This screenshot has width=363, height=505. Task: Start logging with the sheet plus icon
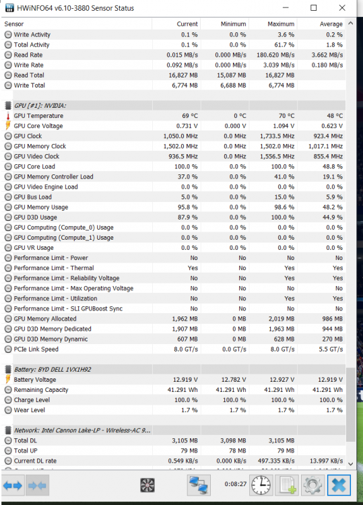click(288, 485)
